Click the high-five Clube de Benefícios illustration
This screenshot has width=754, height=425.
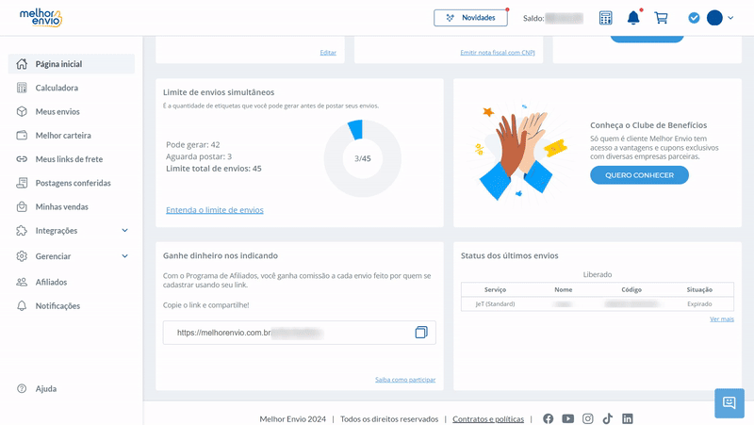coord(519,154)
